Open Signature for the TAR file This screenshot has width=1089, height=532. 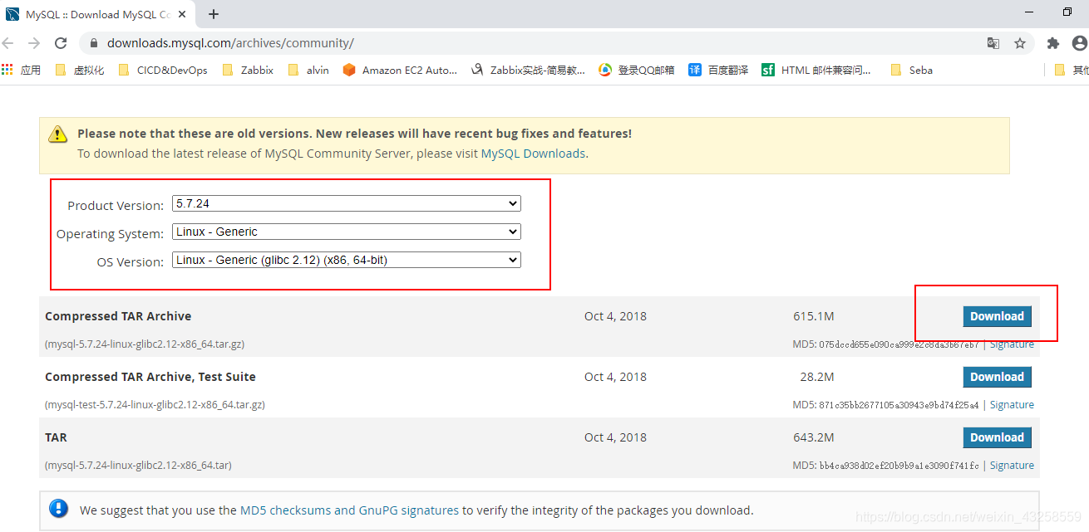coord(1012,466)
